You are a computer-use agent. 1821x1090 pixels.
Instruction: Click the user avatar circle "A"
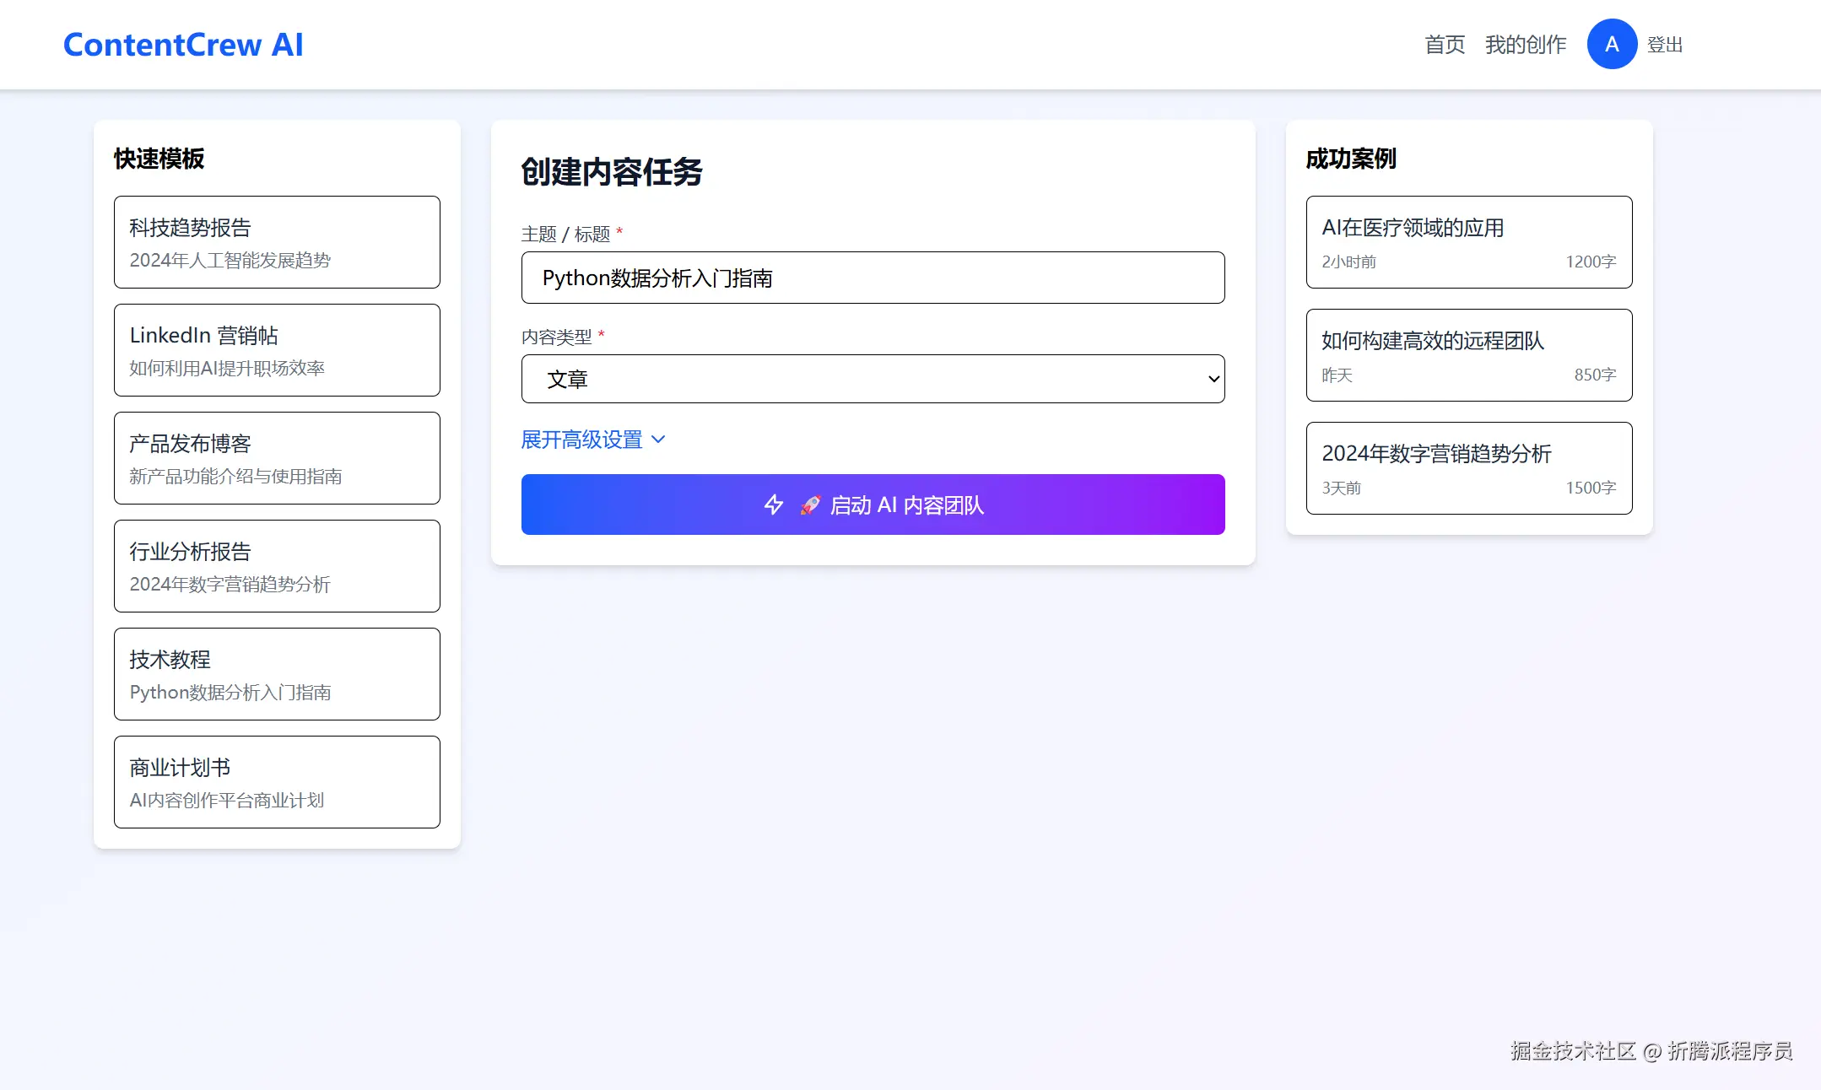click(1611, 45)
